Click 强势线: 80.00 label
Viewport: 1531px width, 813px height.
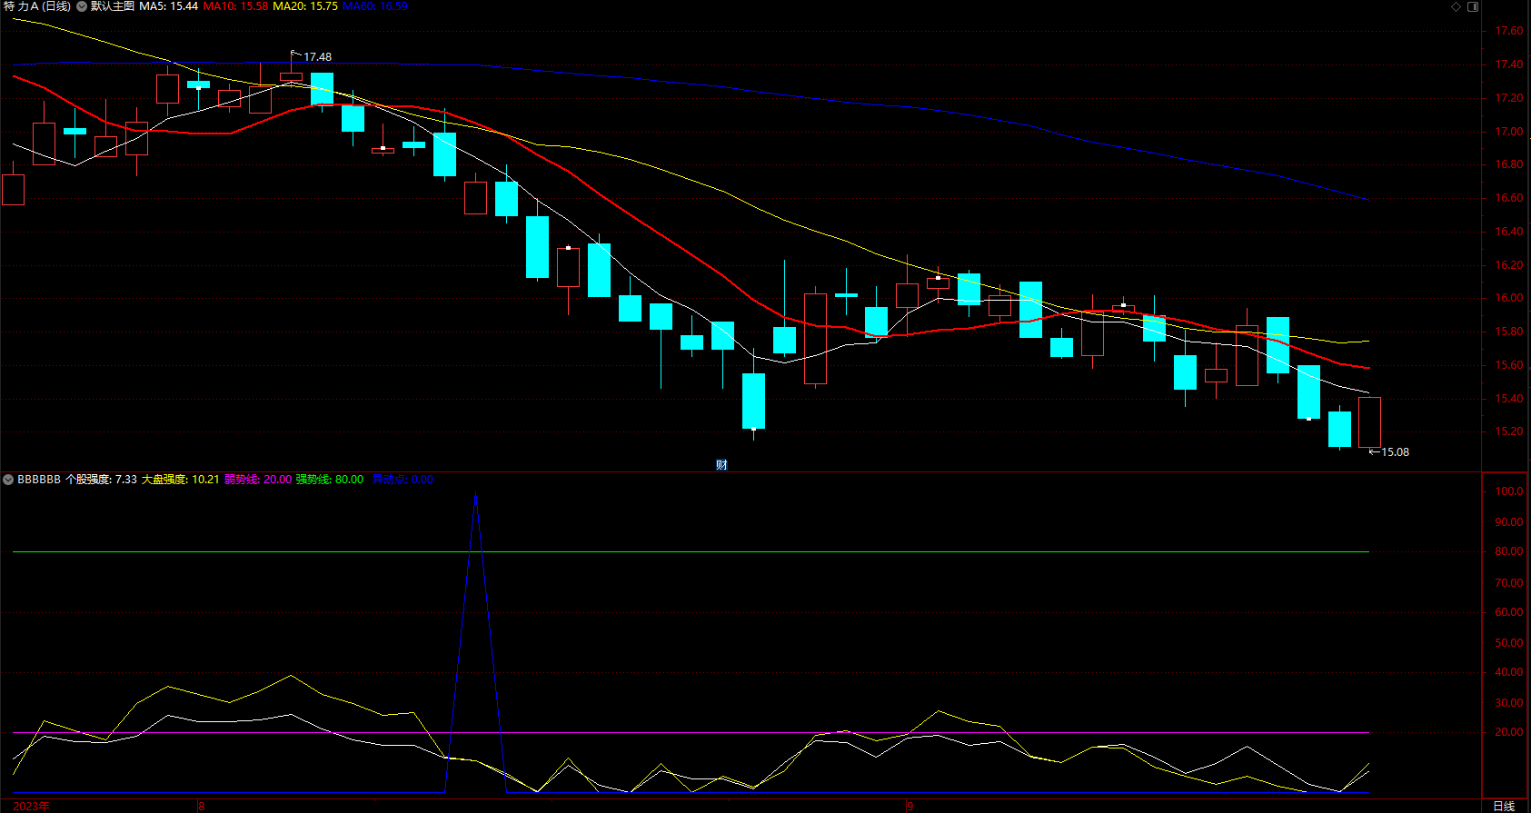coord(330,479)
